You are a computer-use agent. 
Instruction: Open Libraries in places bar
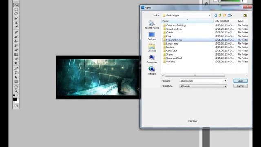(152, 48)
